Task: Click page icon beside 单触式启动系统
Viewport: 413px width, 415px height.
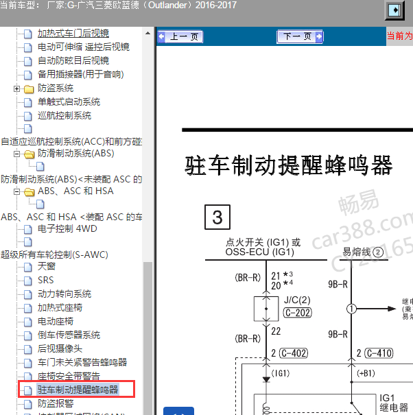Action: (x=28, y=103)
